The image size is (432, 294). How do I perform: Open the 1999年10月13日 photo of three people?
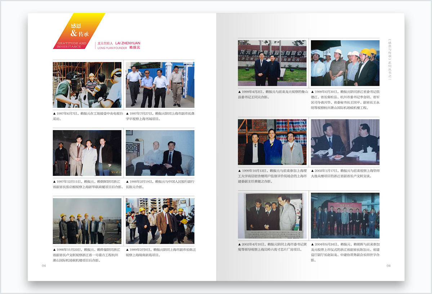click(272, 142)
